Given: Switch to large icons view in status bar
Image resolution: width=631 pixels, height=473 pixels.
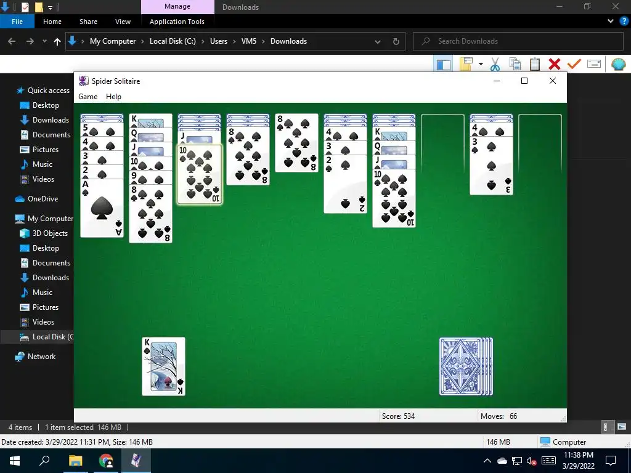Looking at the screenshot, I should pyautogui.click(x=622, y=427).
